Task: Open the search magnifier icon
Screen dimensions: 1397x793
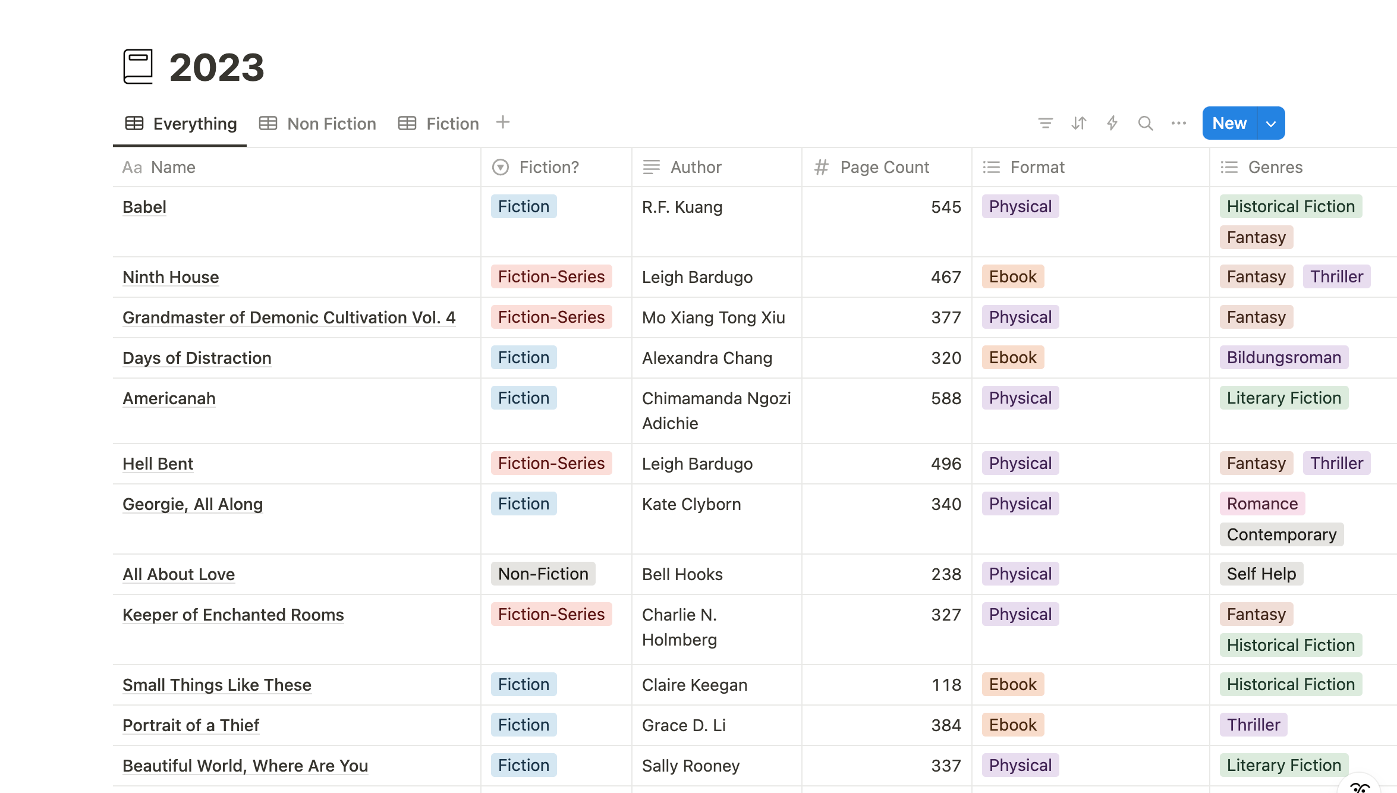Action: [x=1145, y=123]
